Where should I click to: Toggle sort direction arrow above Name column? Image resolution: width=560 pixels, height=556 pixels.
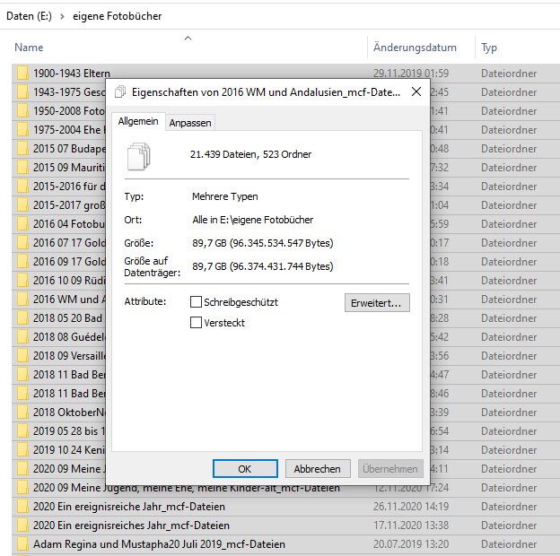pyautogui.click(x=188, y=39)
